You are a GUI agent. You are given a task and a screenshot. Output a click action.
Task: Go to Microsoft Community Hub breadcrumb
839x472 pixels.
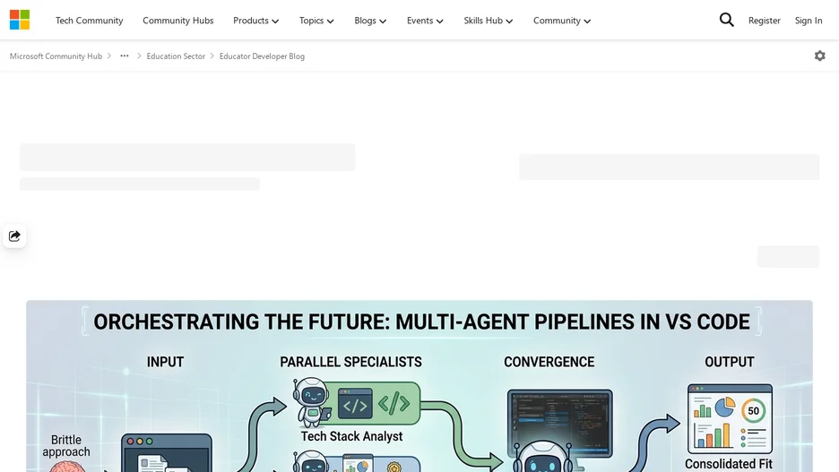tap(56, 56)
